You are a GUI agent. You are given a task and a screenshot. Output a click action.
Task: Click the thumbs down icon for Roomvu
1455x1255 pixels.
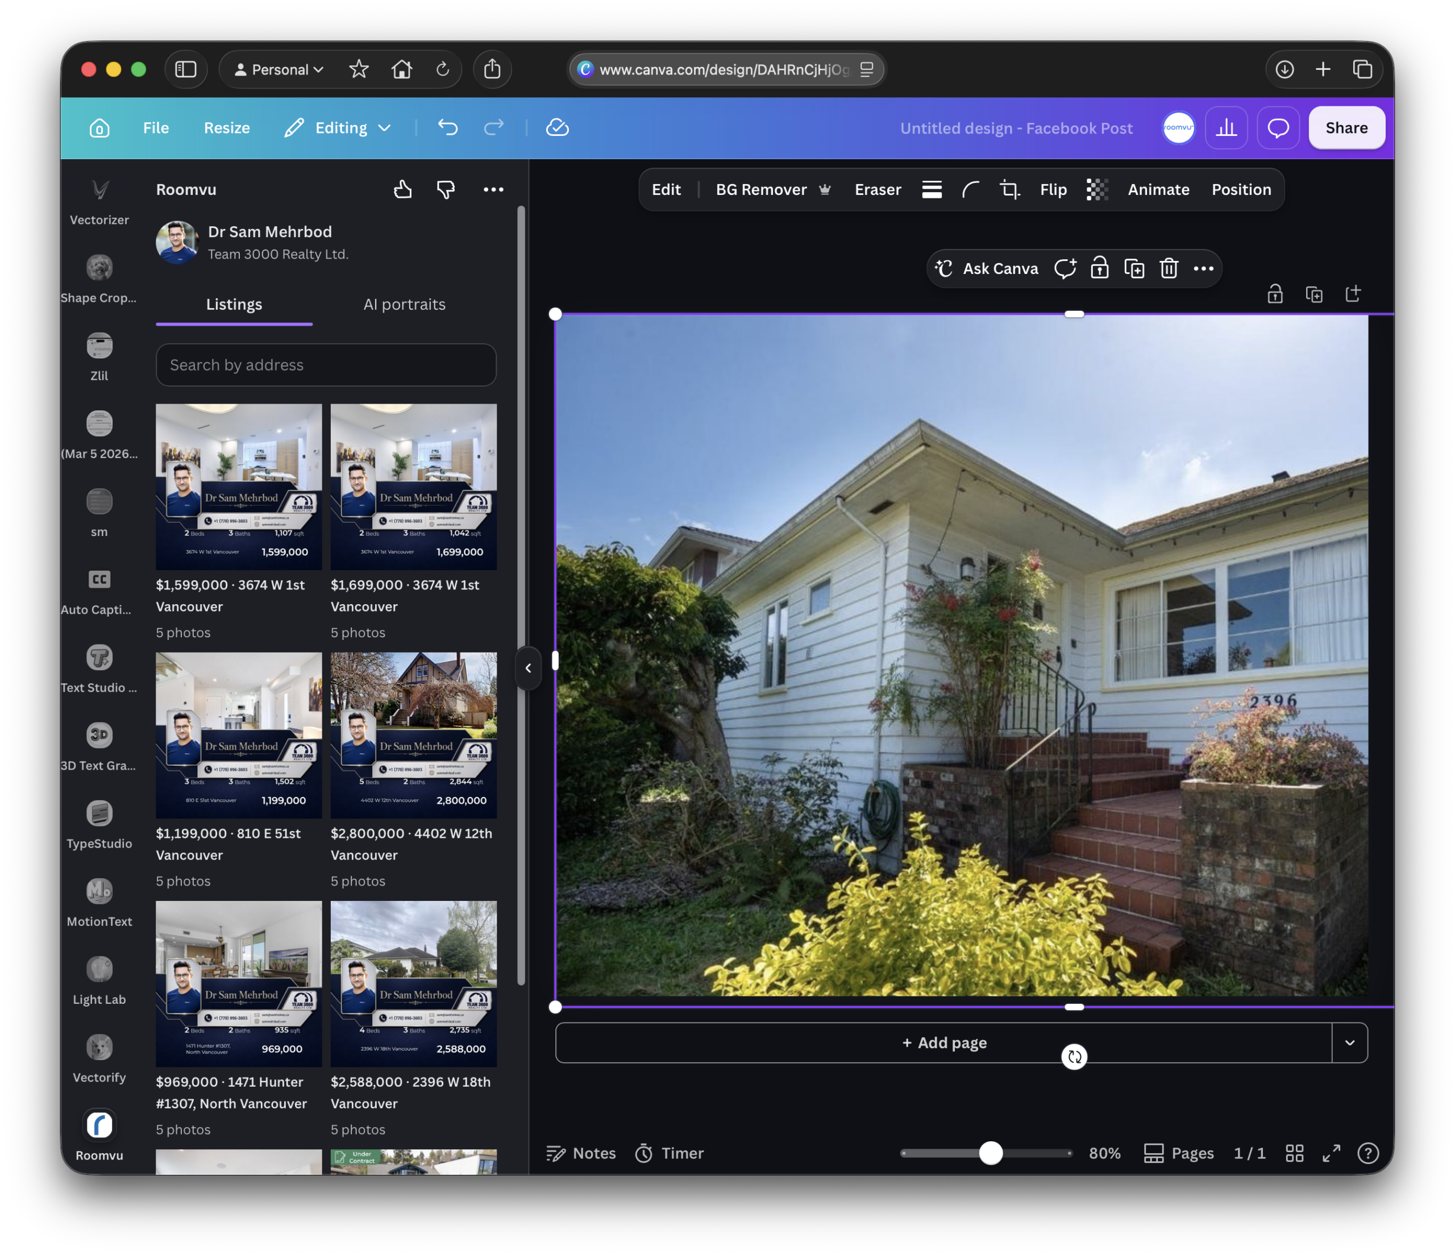(x=446, y=189)
